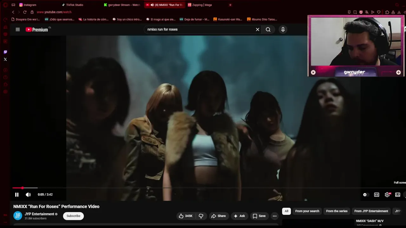Open the translate page toolbar icon
This screenshot has height=228, width=406.
(x=367, y=12)
